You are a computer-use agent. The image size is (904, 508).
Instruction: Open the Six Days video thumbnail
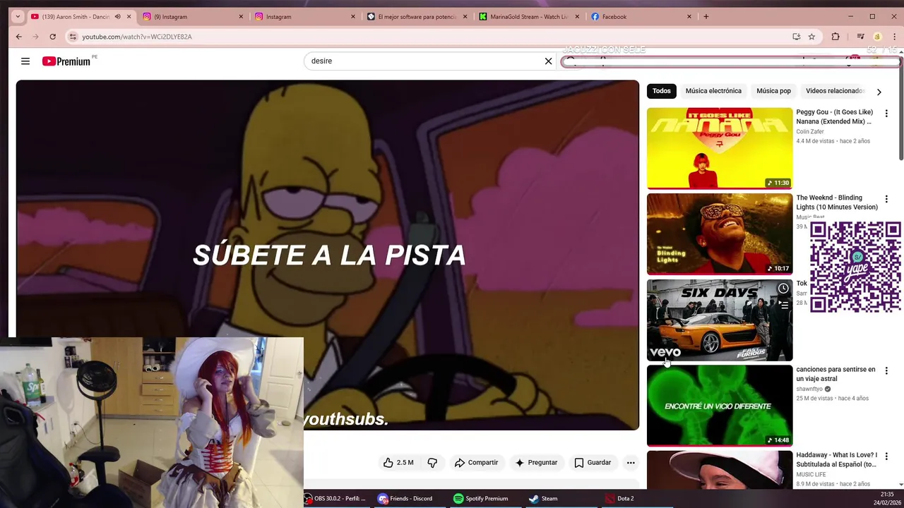click(x=720, y=320)
